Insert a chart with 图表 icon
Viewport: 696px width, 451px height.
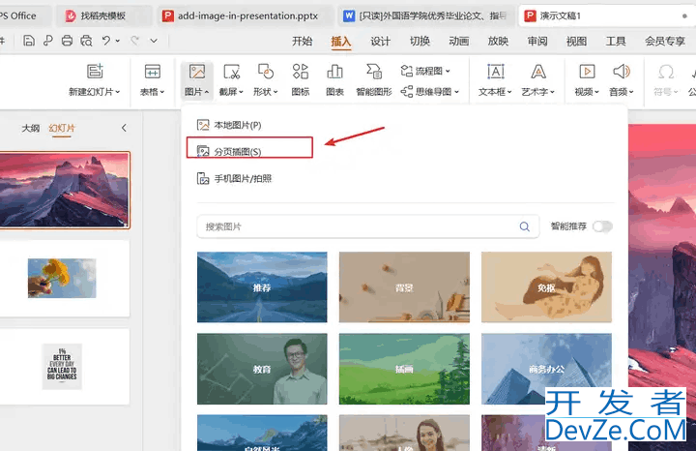[x=335, y=73]
